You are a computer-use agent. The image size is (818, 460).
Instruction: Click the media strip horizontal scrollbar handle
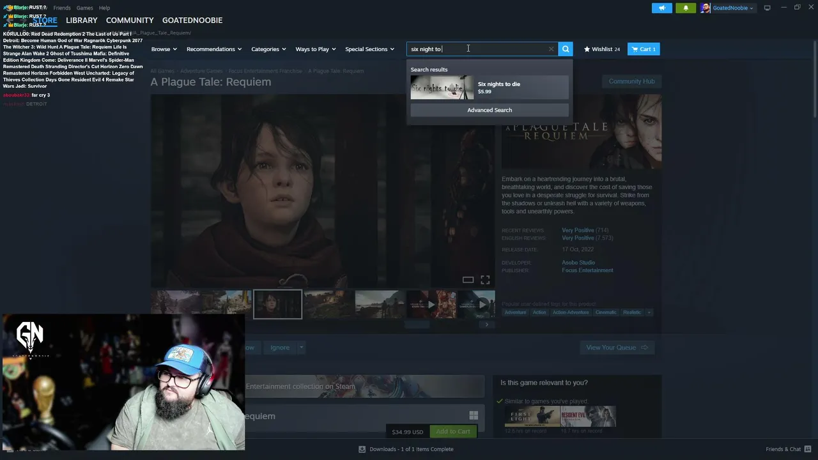pyautogui.click(x=417, y=325)
